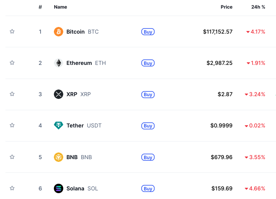Favorite BNB using its star icon
This screenshot has height=199, width=276.
(x=12, y=157)
